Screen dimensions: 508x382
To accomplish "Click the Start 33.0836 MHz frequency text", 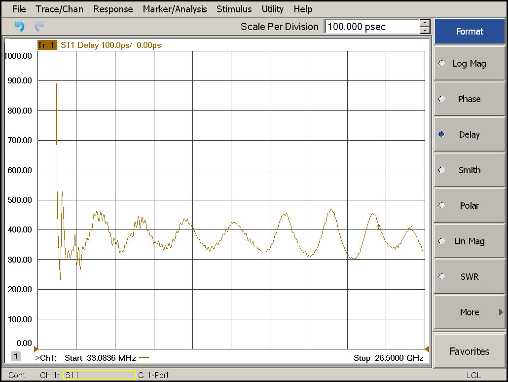I will [x=100, y=358].
